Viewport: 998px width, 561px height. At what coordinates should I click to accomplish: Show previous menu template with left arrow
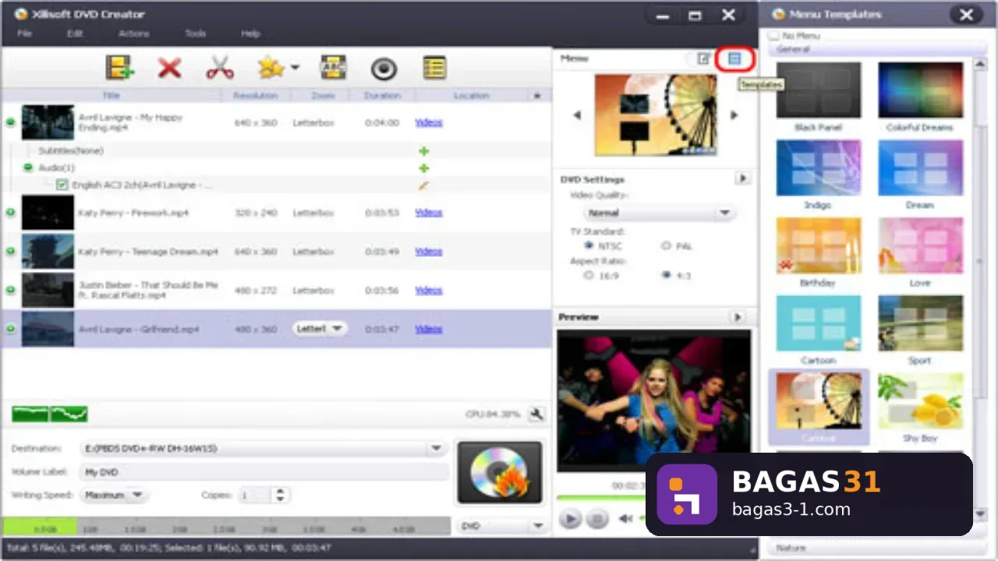tap(577, 115)
